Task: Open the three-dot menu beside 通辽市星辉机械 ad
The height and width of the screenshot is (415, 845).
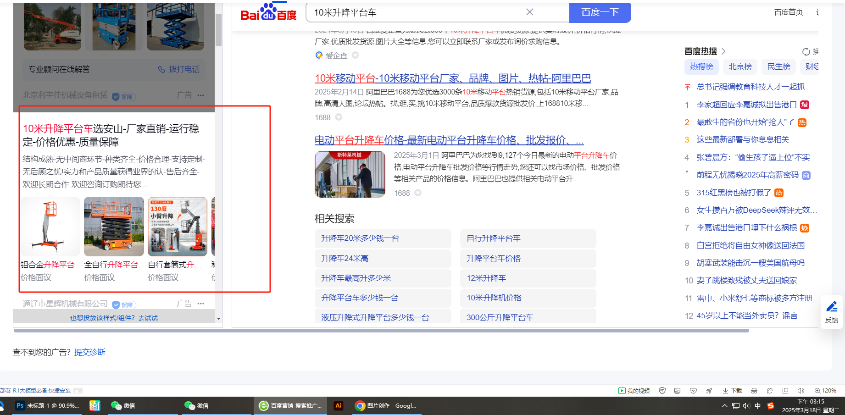Action: pos(201,304)
